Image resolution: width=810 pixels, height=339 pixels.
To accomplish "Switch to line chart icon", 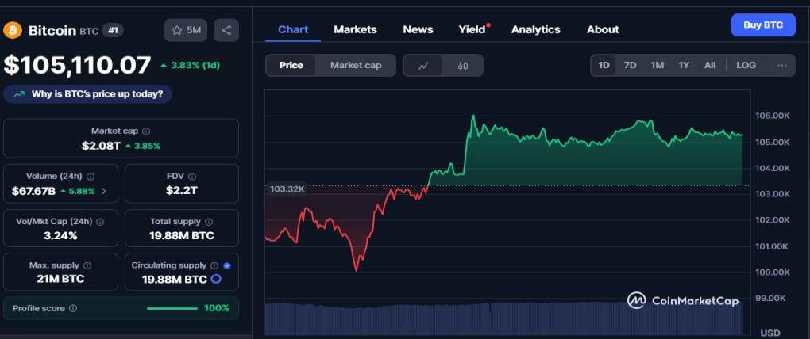I will point(423,66).
